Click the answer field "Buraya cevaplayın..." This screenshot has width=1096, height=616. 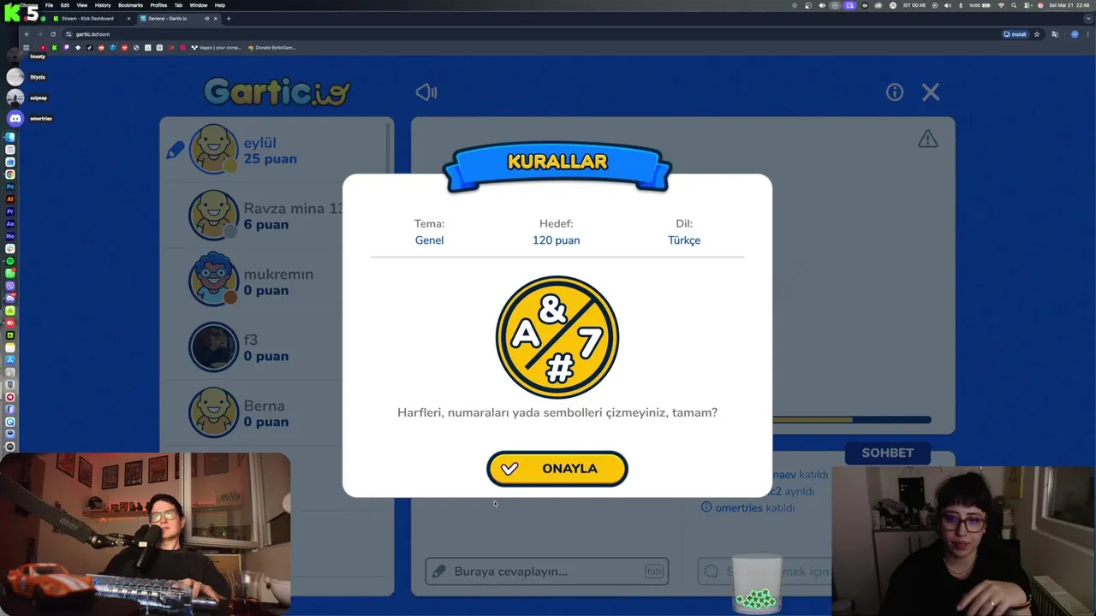546,572
